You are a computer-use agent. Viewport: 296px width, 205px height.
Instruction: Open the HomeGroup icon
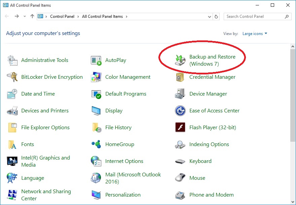(96, 144)
